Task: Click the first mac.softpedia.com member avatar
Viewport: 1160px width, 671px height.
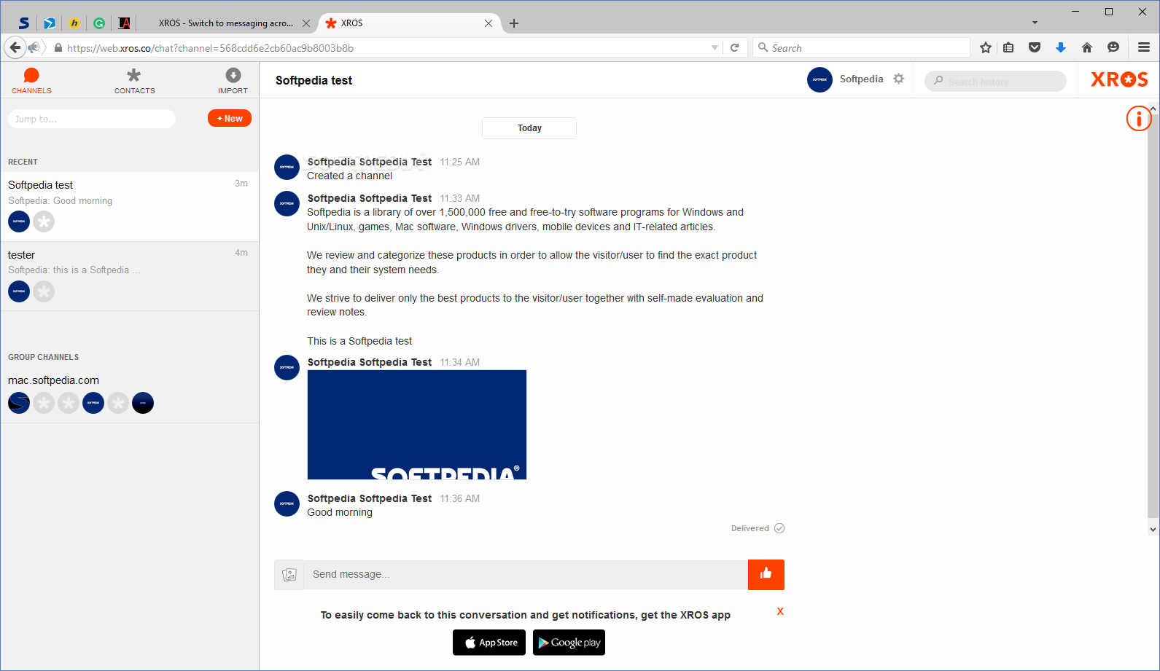Action: coord(19,403)
